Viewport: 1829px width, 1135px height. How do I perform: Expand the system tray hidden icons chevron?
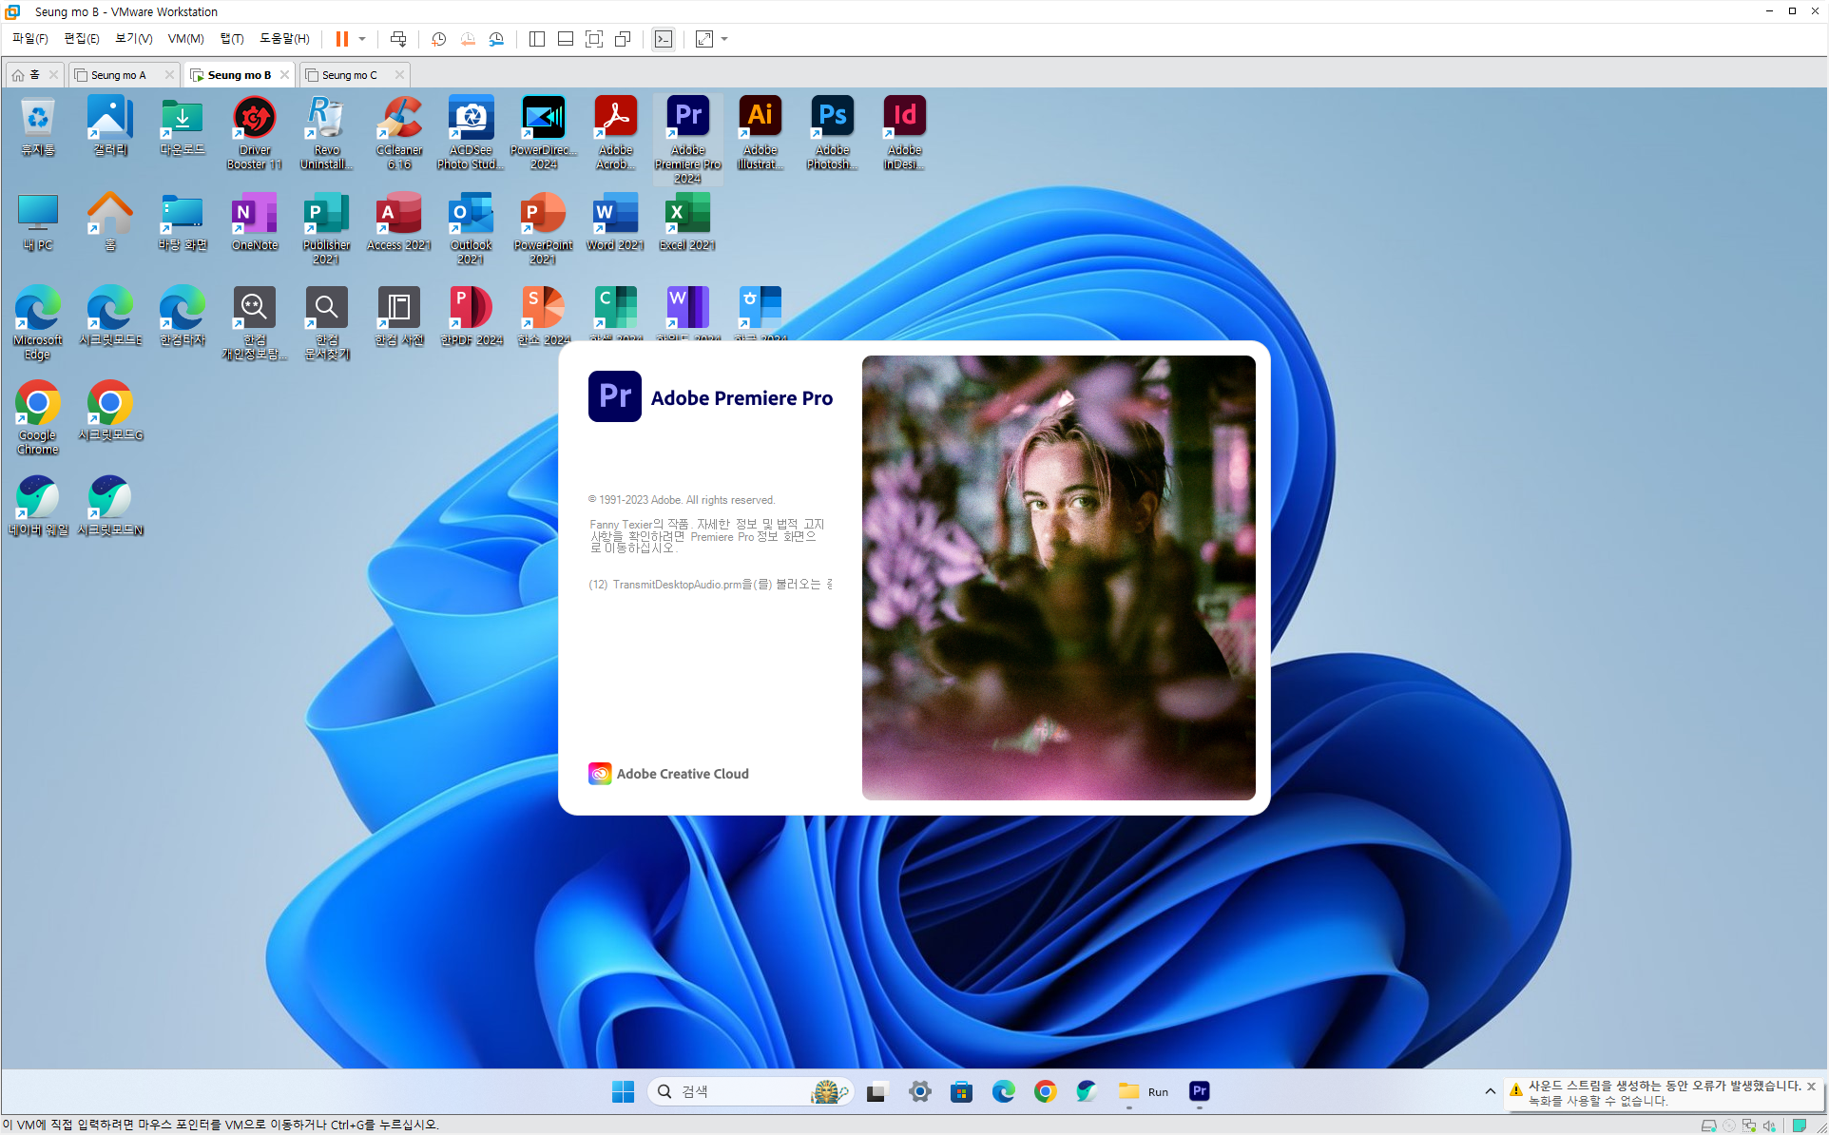point(1490,1091)
